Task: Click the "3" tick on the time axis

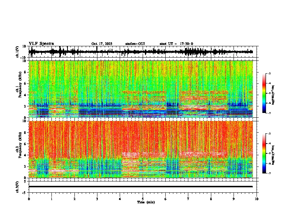Action: tap(97, 199)
